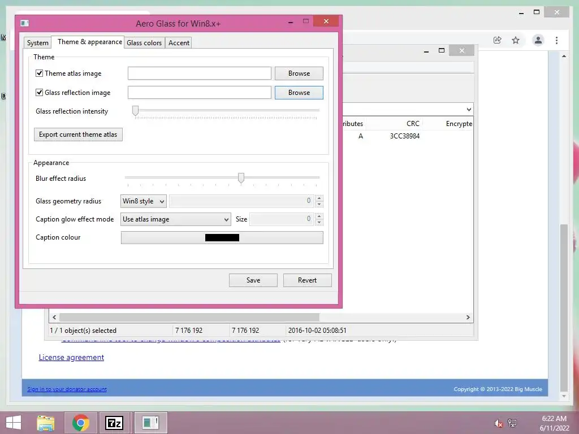This screenshot has height=434, width=579.
Task: Click the 7-Zip horizontal scroll right arrow
Action: (468, 318)
